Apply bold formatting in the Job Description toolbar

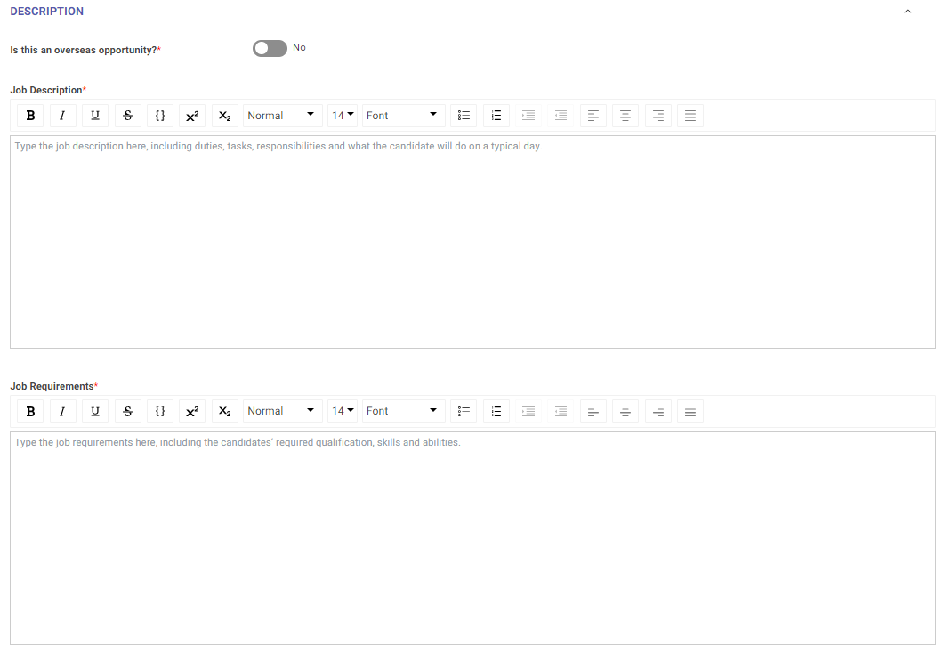30,115
